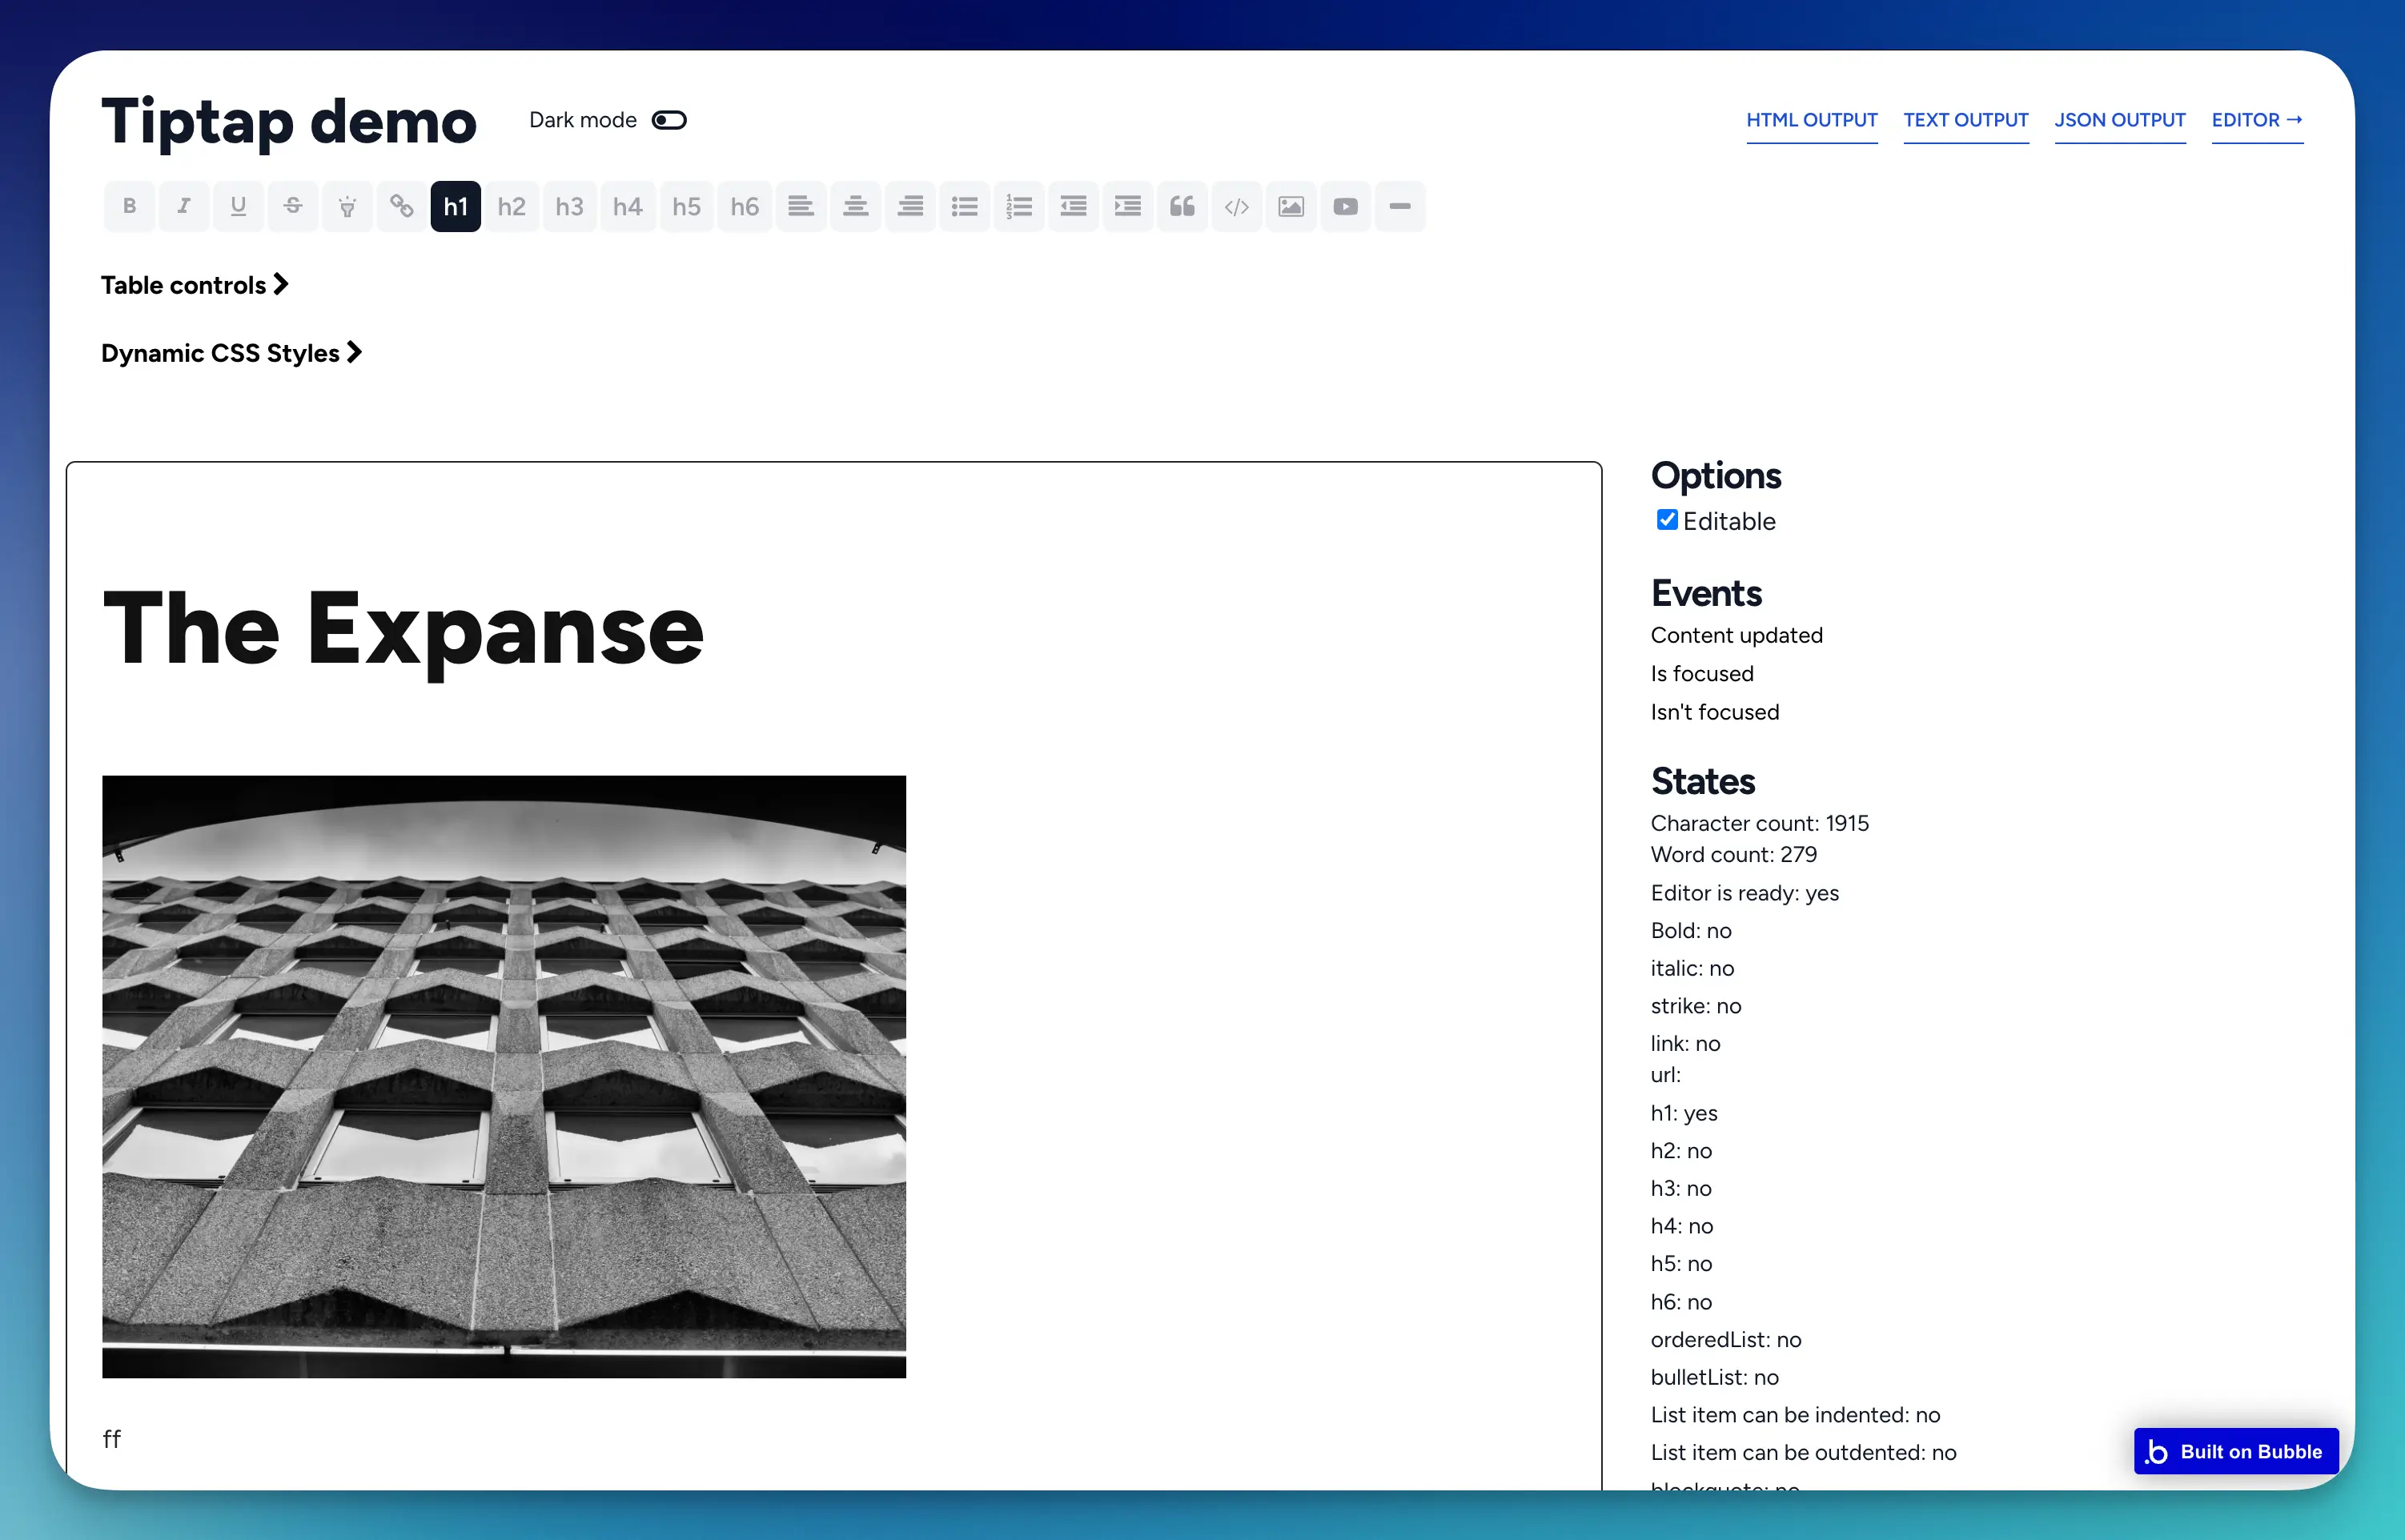The height and width of the screenshot is (1540, 2405).
Task: Apply strikethrough formatting
Action: [293, 206]
